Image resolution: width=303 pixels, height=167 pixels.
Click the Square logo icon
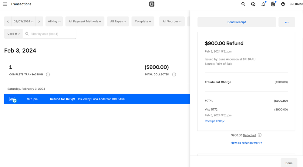(152, 4)
